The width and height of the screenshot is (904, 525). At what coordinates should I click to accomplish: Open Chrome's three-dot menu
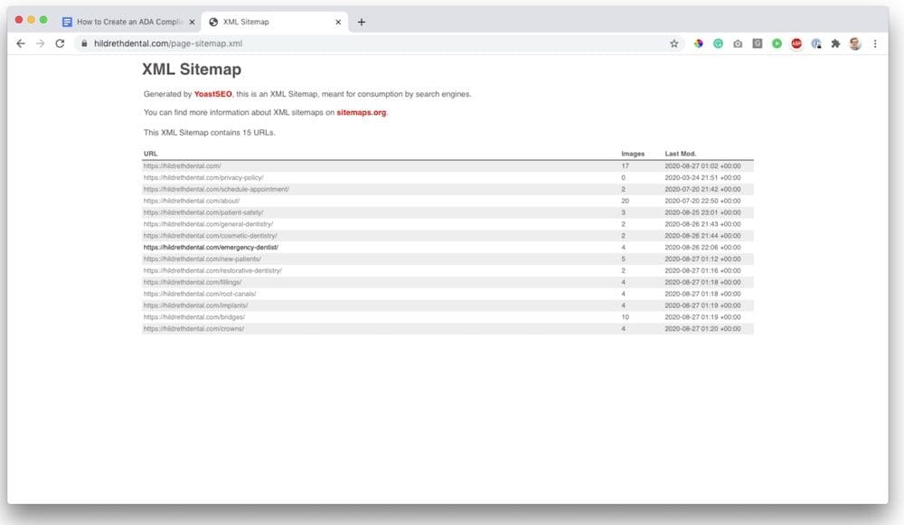click(x=875, y=43)
